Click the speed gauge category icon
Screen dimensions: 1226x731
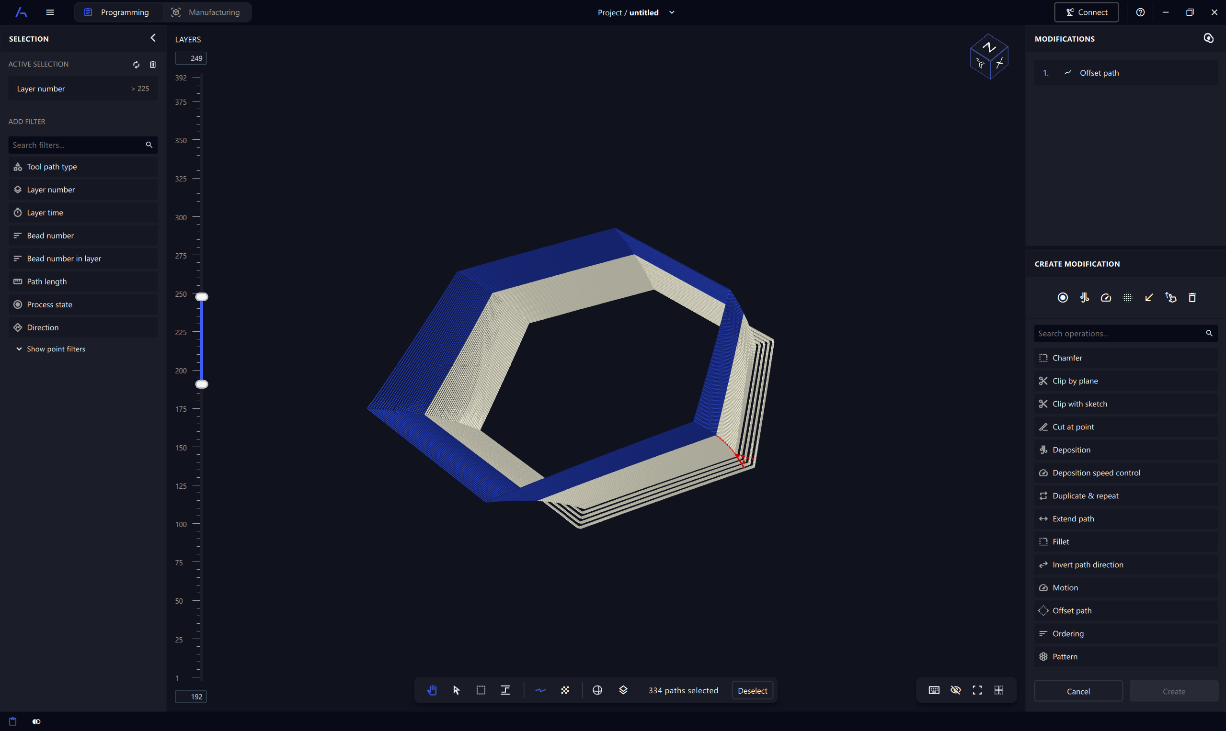pyautogui.click(x=1106, y=298)
